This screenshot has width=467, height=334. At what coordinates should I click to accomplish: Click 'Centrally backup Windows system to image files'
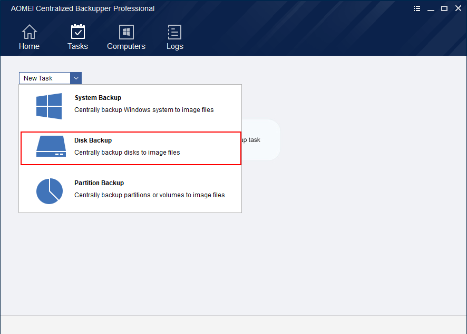tap(144, 110)
